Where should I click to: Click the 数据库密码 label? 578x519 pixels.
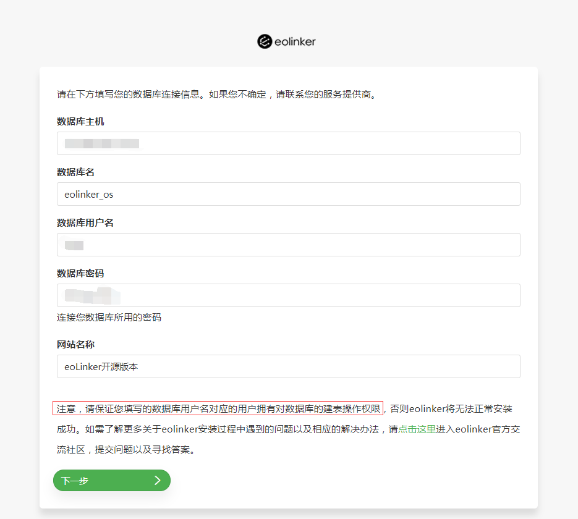point(80,273)
